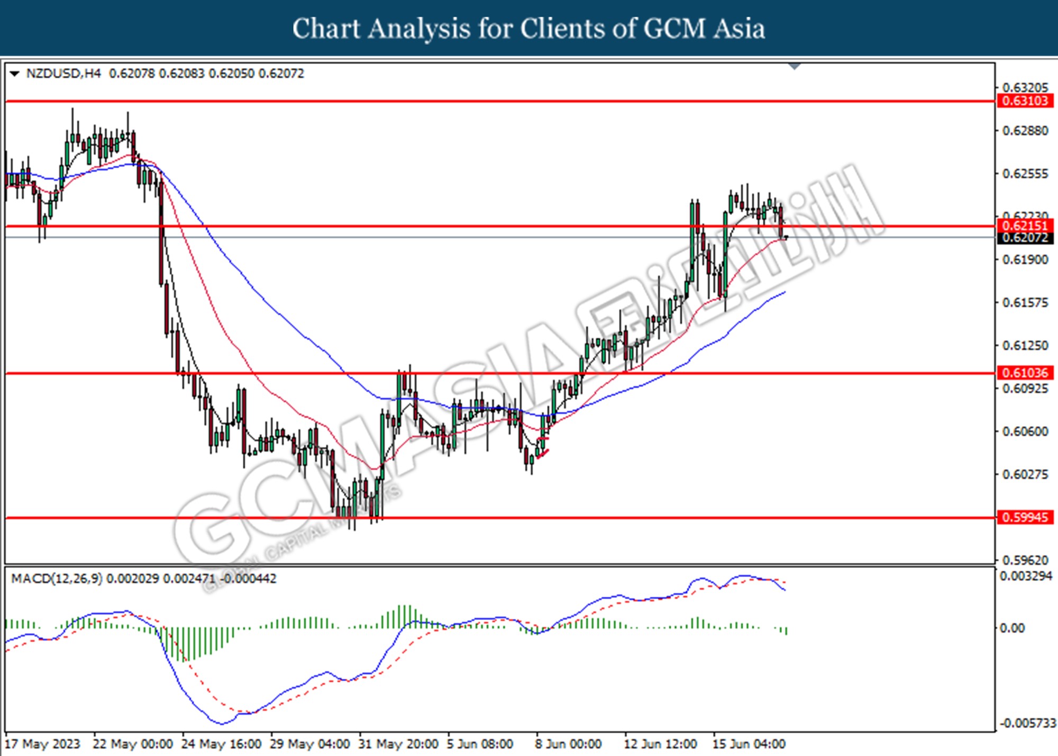Screen dimensions: 1058x756
Task: Click the 0.62555 price axis value
Action: 1025,174
